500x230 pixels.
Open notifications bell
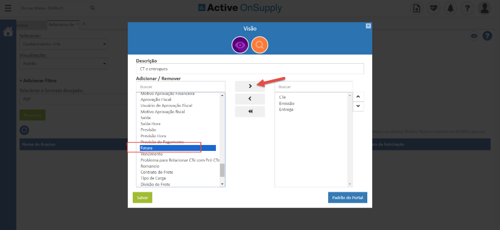(450, 8)
